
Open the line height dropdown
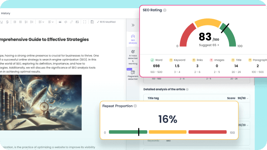[41, 22]
